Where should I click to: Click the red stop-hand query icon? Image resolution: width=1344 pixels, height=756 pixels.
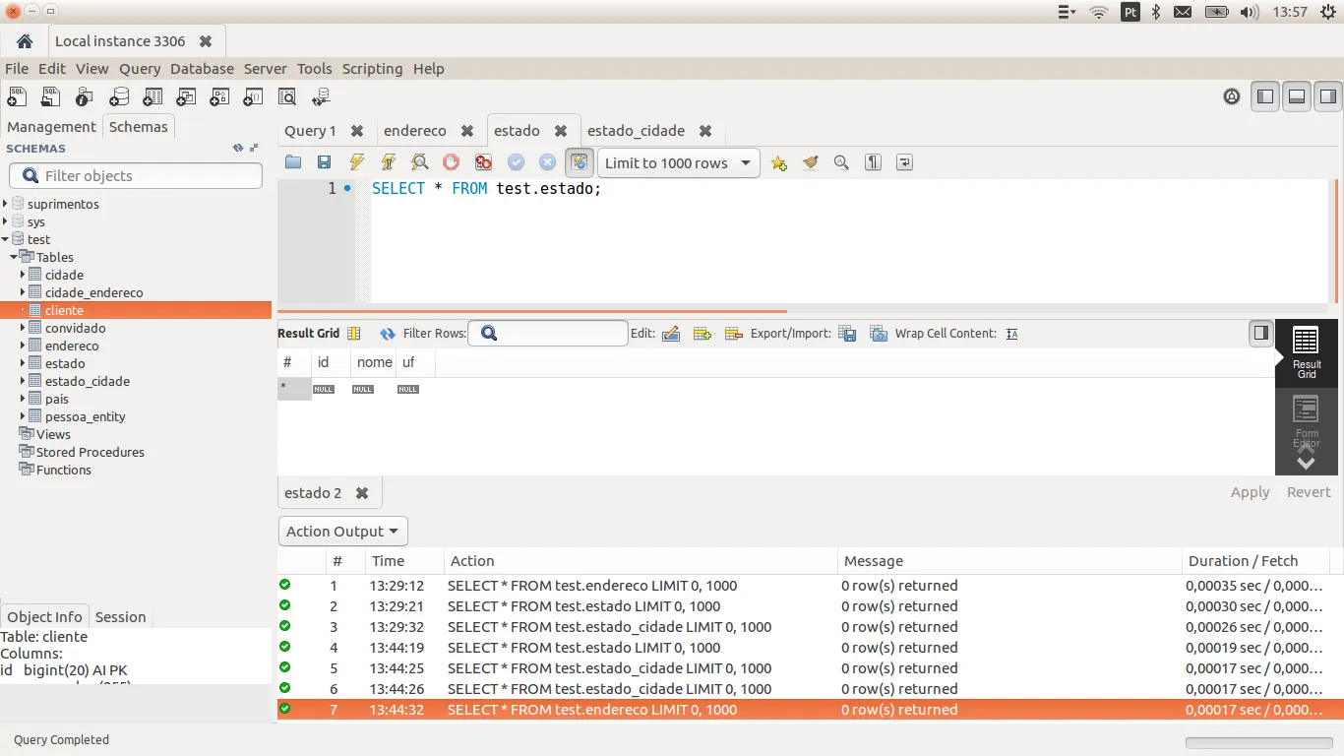tap(451, 162)
